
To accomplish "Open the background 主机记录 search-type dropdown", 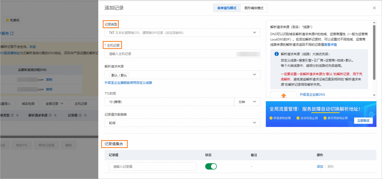I will point(84,104).
